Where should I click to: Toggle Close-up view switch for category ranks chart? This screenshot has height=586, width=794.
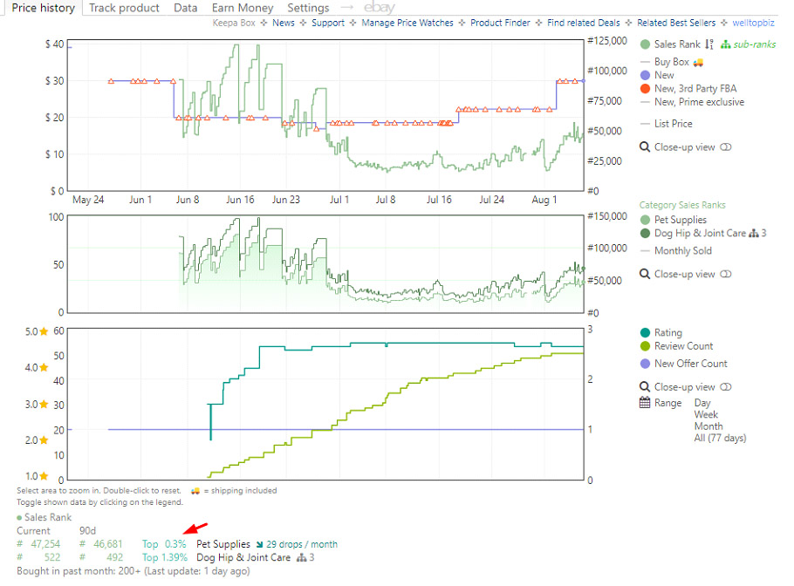click(x=726, y=274)
